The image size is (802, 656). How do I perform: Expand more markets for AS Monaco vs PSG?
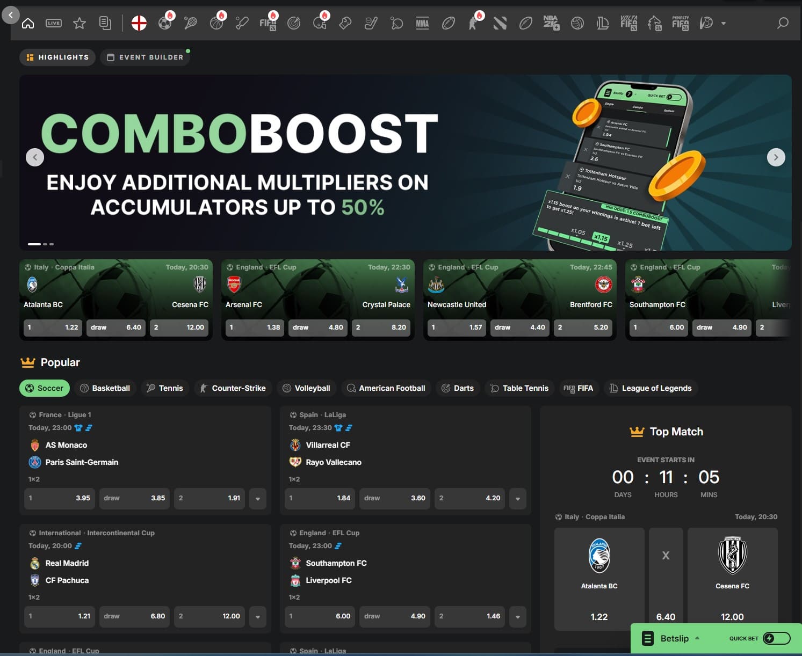[257, 498]
